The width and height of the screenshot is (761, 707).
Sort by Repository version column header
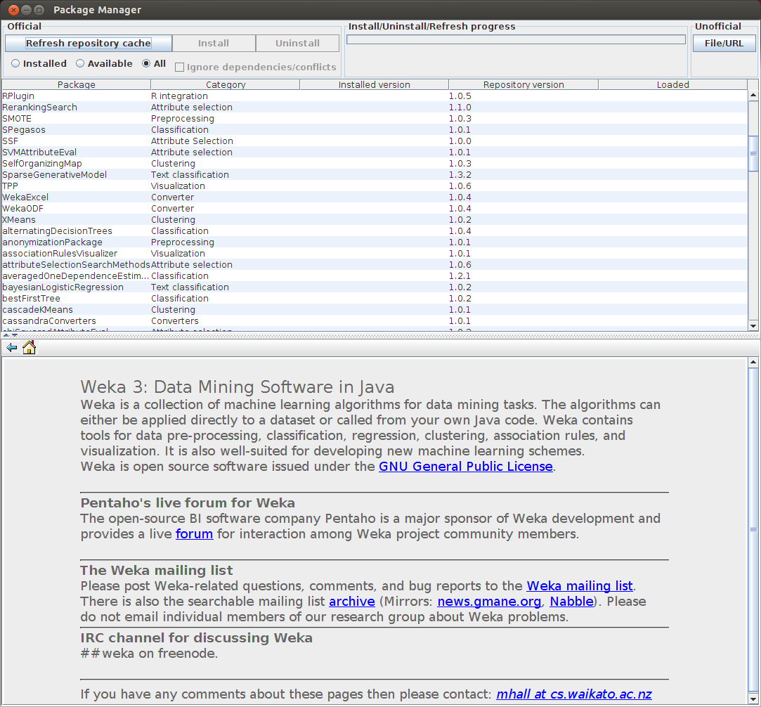523,84
